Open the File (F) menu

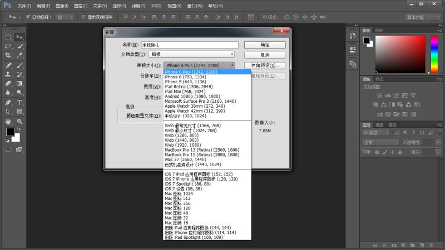(x=24, y=6)
